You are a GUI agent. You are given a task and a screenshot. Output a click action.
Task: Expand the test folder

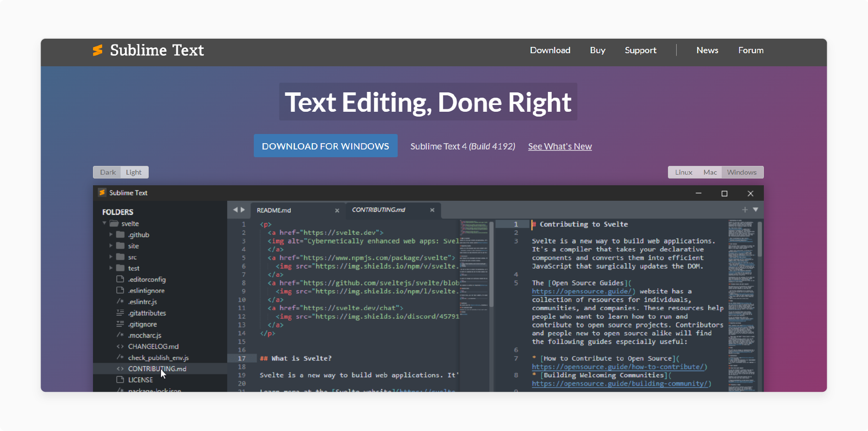[111, 268]
